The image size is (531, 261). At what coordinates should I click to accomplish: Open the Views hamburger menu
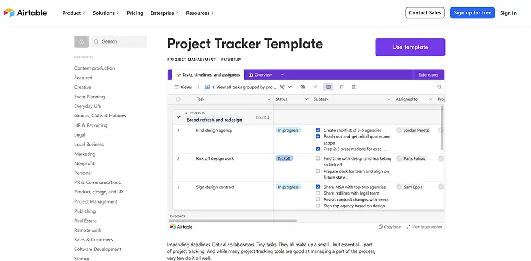click(x=183, y=87)
